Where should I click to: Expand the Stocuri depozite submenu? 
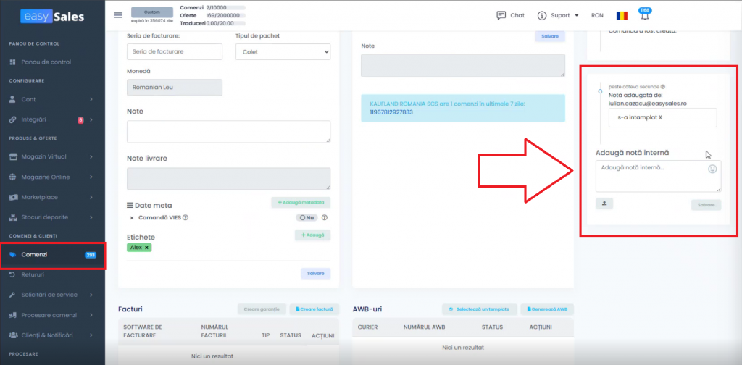click(x=91, y=217)
